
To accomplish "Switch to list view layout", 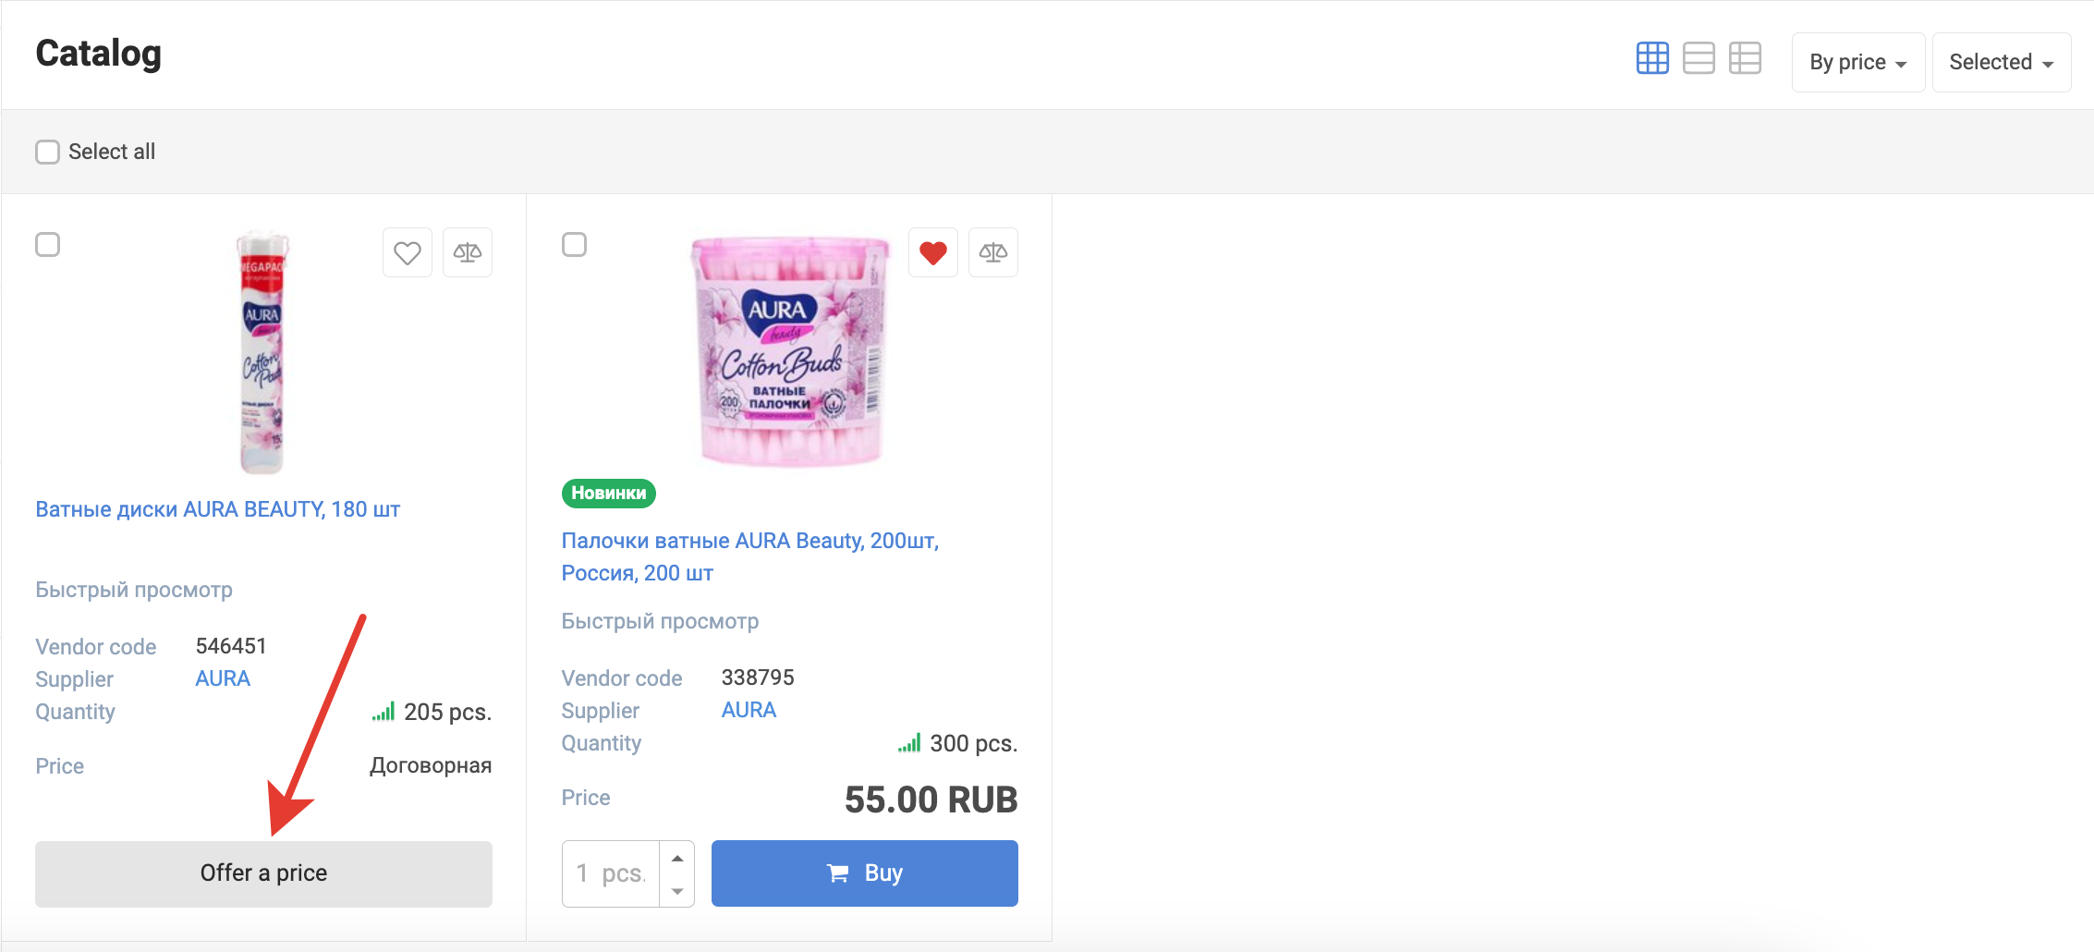I will [1698, 58].
